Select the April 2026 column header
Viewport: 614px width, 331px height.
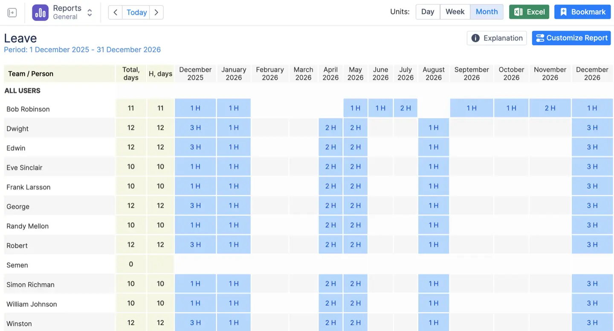(x=330, y=73)
